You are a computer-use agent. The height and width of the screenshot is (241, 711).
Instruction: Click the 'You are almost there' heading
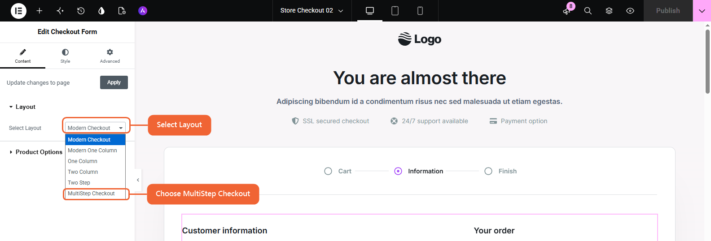point(420,78)
